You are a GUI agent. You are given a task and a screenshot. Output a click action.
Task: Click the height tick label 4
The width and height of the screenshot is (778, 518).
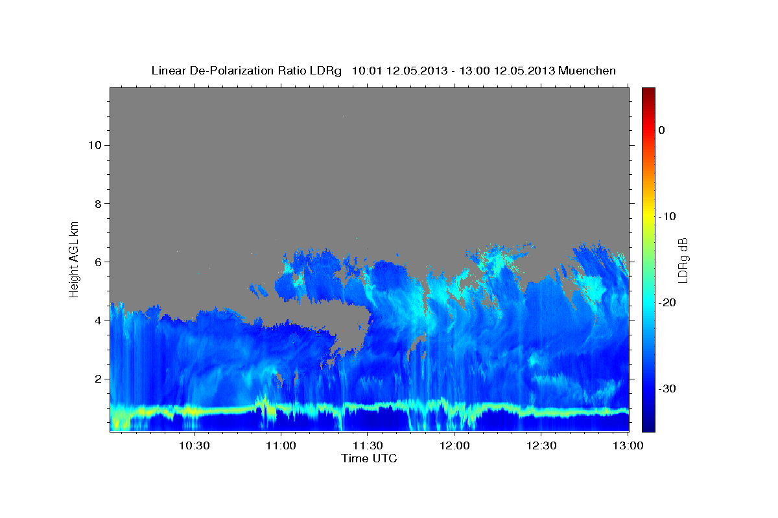pyautogui.click(x=98, y=321)
